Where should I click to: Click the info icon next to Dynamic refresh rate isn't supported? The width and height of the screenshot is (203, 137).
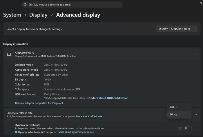16,132
